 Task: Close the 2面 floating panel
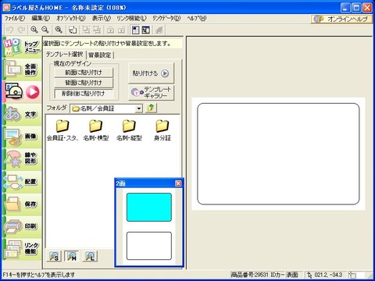pyautogui.click(x=178, y=183)
